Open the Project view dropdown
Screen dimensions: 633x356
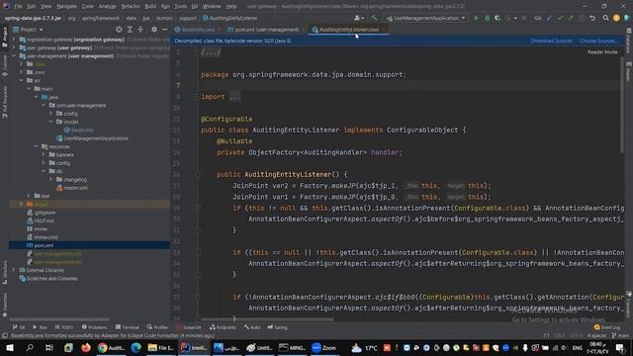tap(28, 30)
